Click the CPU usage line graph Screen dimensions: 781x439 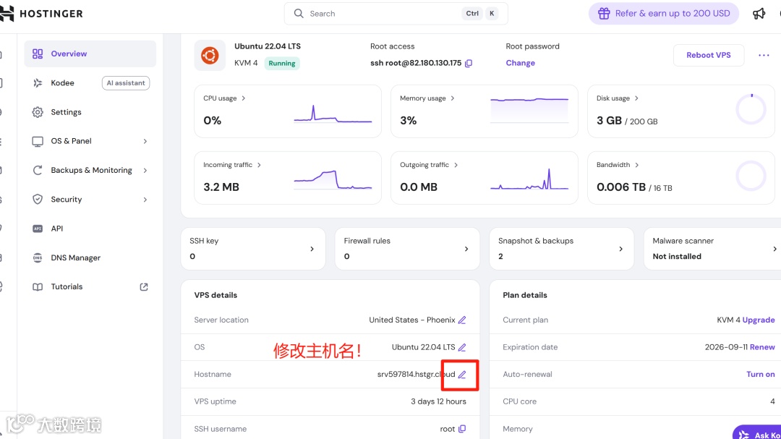coord(333,114)
